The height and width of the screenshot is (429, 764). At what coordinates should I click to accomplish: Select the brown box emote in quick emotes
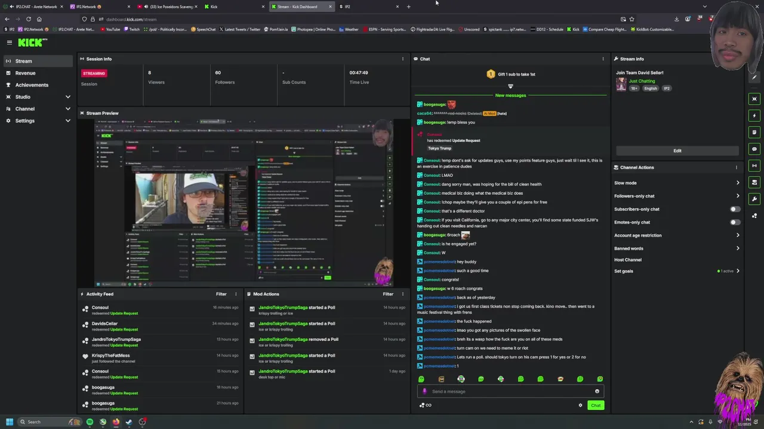coord(441,379)
